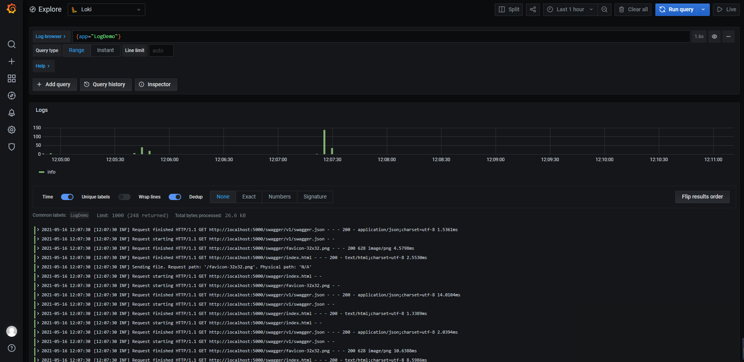Open the user profile avatar
This screenshot has height=362, width=744.
coord(12,331)
